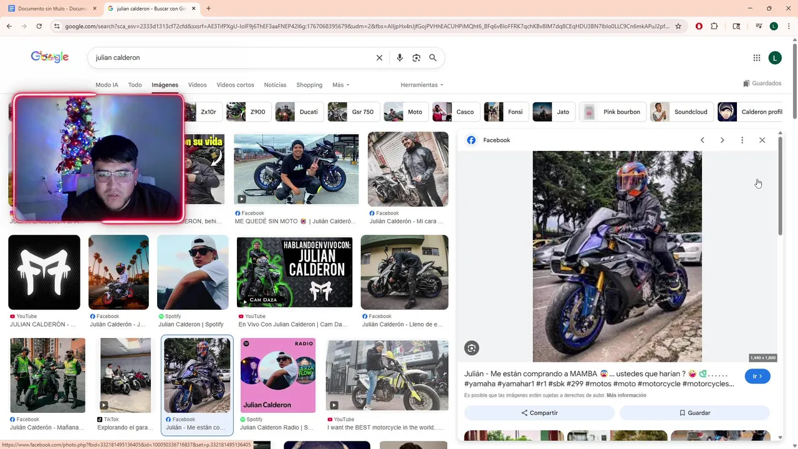The height and width of the screenshot is (449, 798).
Task: Switch to Noticias tab
Action: coord(275,85)
